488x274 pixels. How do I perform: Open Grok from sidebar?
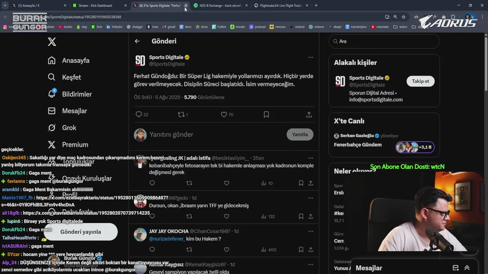(62, 127)
